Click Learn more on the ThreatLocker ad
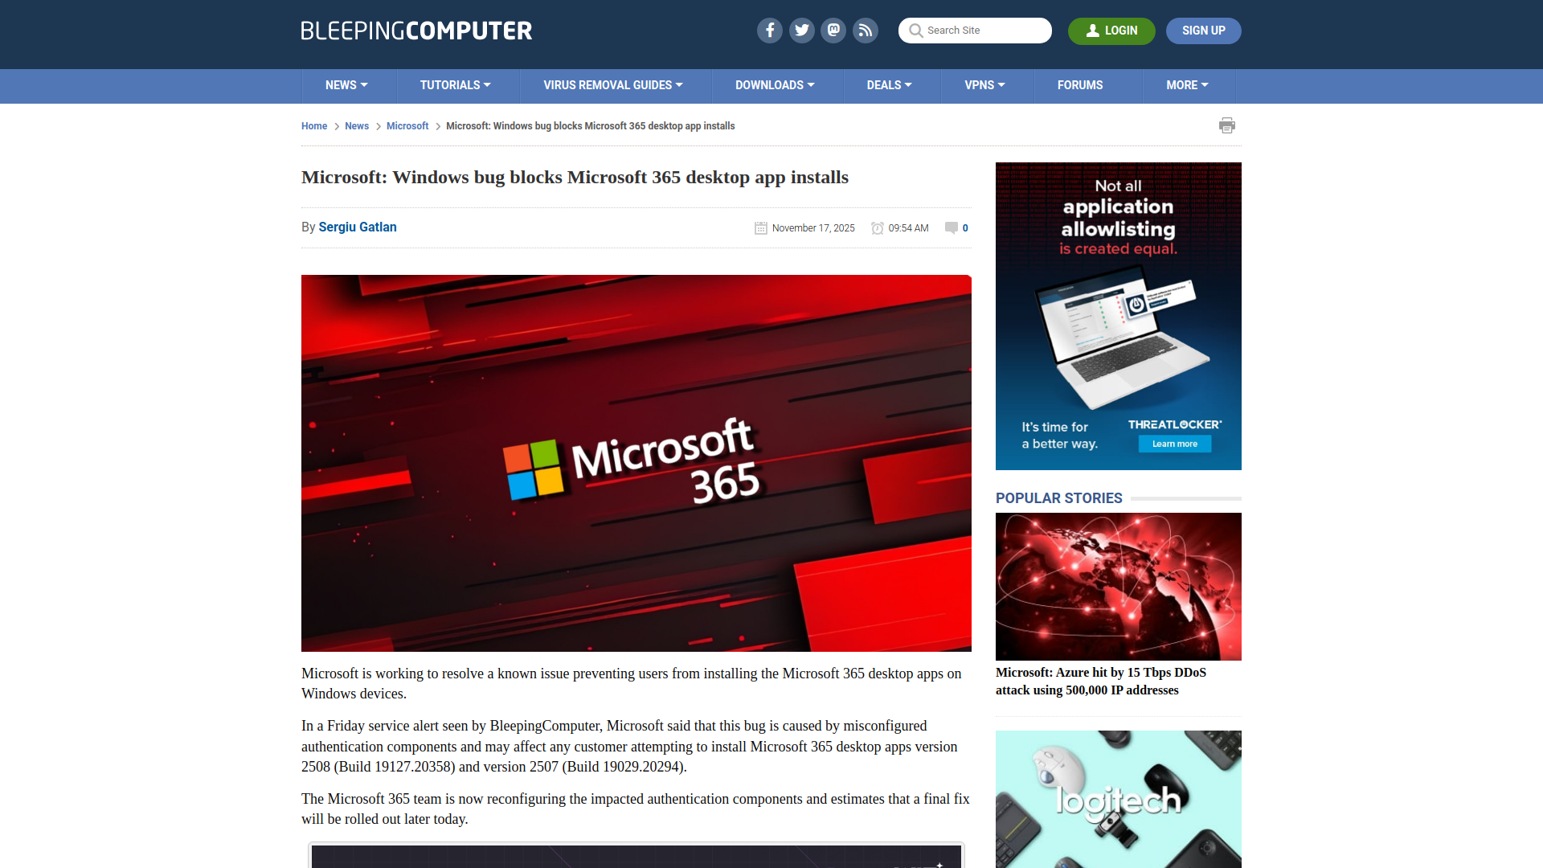Screen dimensions: 1543x868 coord(1174,444)
